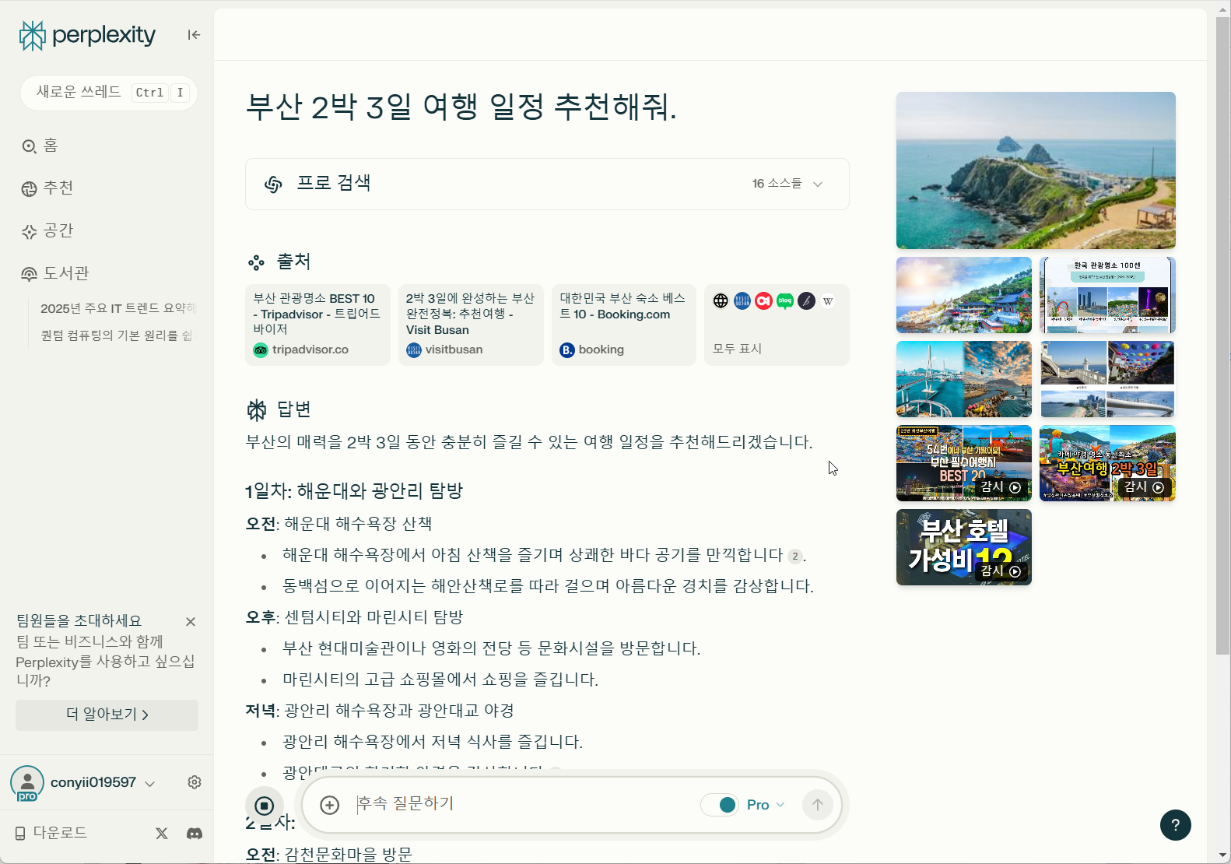Image resolution: width=1231 pixels, height=864 pixels.
Task: Open 도서관 in the sidebar
Action: [55, 273]
